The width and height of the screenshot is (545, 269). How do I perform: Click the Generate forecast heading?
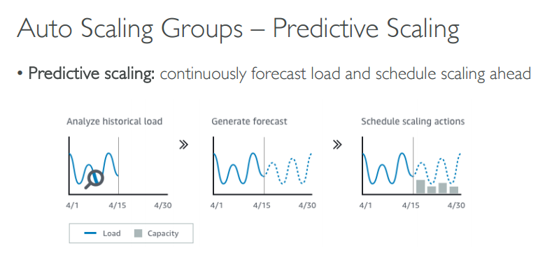tap(249, 122)
